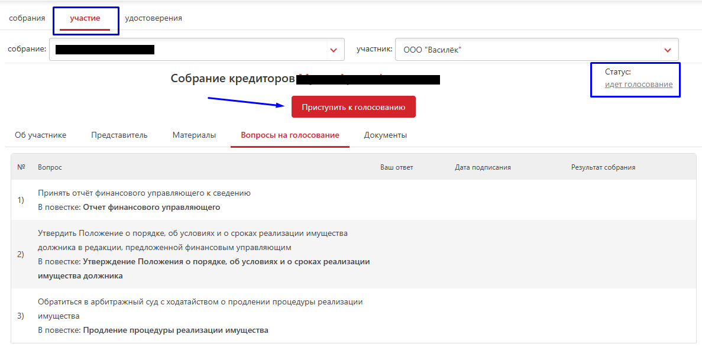Screen dimensions: 702x347
Task: Expand the собрание dropdown arrow
Action: coord(333,50)
